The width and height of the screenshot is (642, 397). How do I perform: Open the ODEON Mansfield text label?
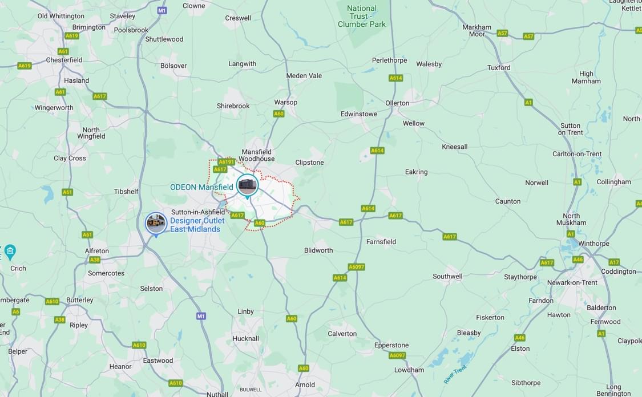click(201, 187)
